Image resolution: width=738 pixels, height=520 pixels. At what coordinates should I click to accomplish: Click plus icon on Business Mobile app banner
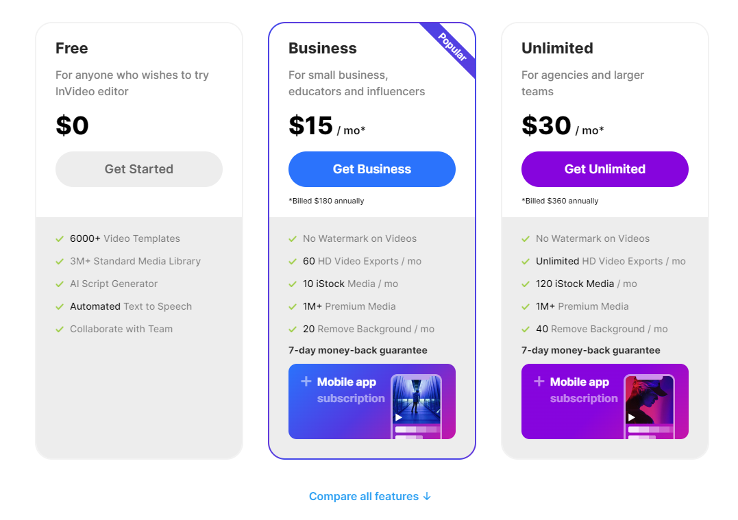[x=306, y=382]
